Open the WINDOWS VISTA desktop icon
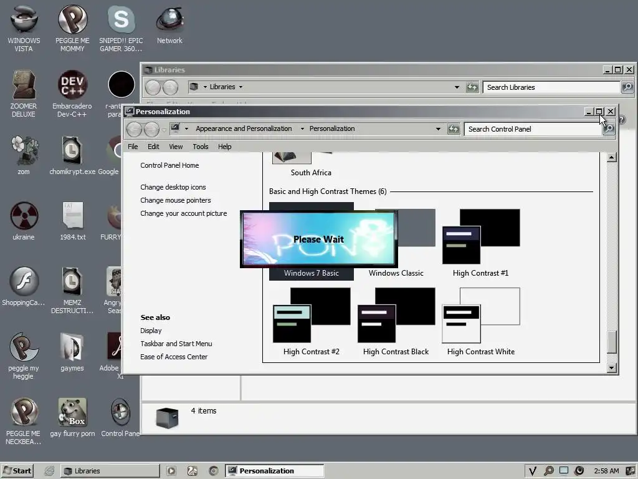This screenshot has width=638, height=479. pyautogui.click(x=24, y=28)
